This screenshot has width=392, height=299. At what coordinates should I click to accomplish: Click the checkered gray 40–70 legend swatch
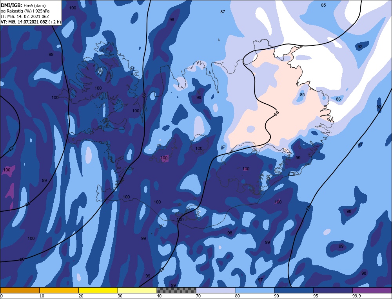176,290
